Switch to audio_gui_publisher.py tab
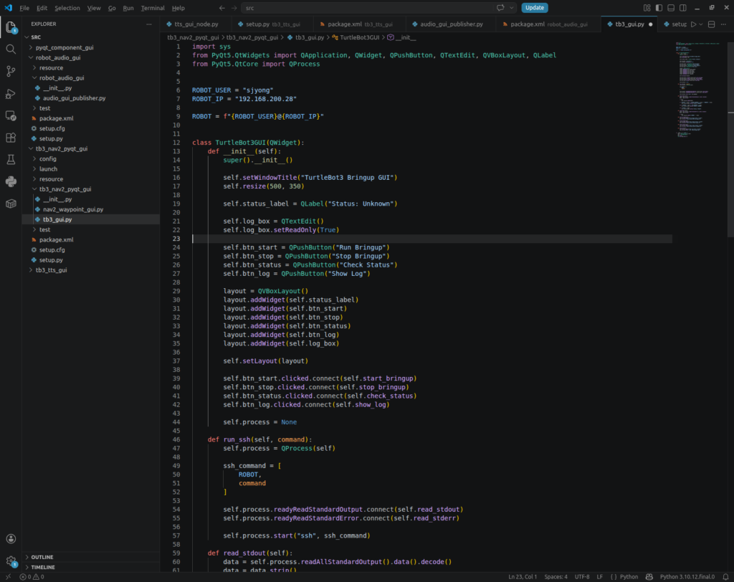 point(451,24)
